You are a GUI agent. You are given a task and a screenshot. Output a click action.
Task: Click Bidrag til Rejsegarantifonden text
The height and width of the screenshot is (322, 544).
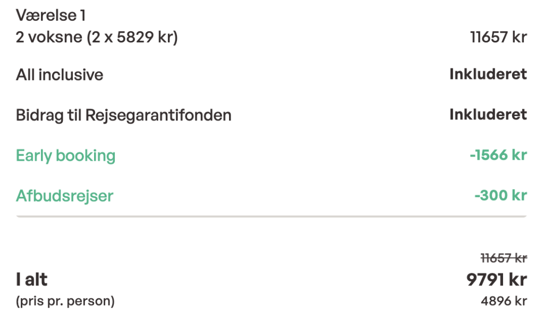click(x=123, y=115)
